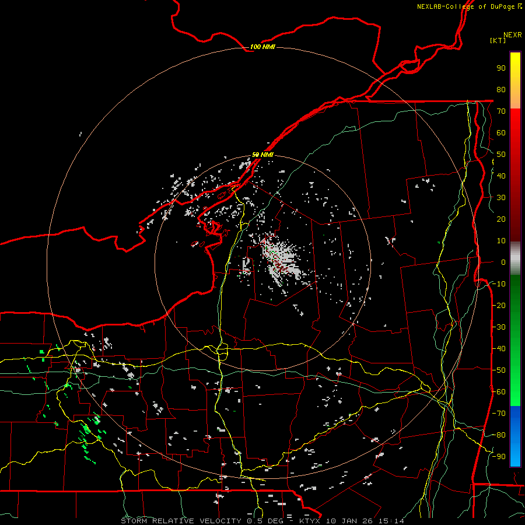Click the bright green segment near -60
Viewport: 525px width, 525px height.
coord(515,392)
